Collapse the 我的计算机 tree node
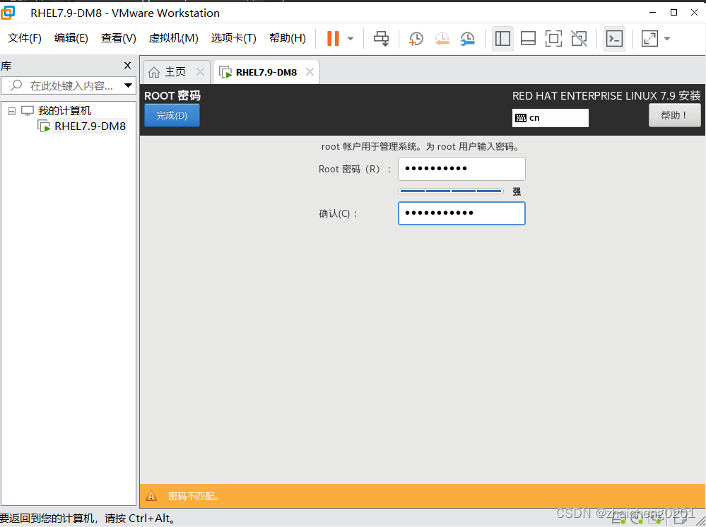 point(12,111)
